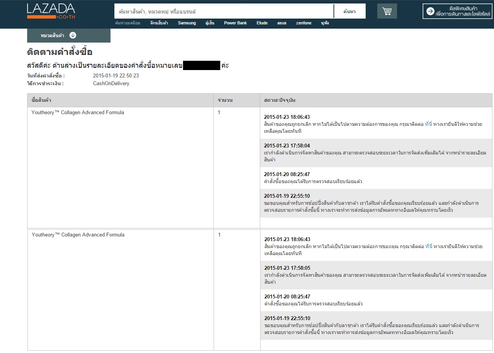
Task: Click the 2015-01-23 17:58:05 status timestamp
Action: coord(287,268)
